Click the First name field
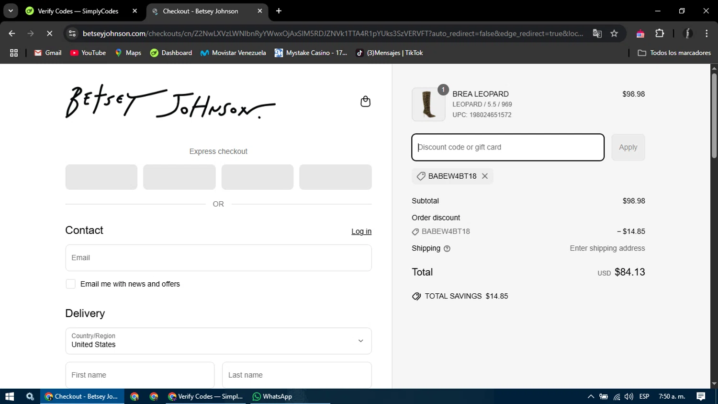718x404 pixels. (140, 375)
